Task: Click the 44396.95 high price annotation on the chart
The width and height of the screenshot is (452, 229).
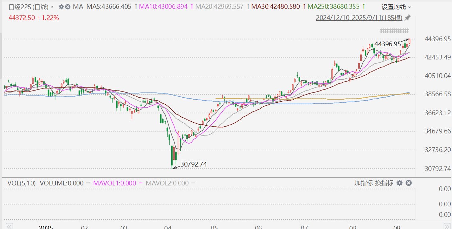Action: (388, 44)
